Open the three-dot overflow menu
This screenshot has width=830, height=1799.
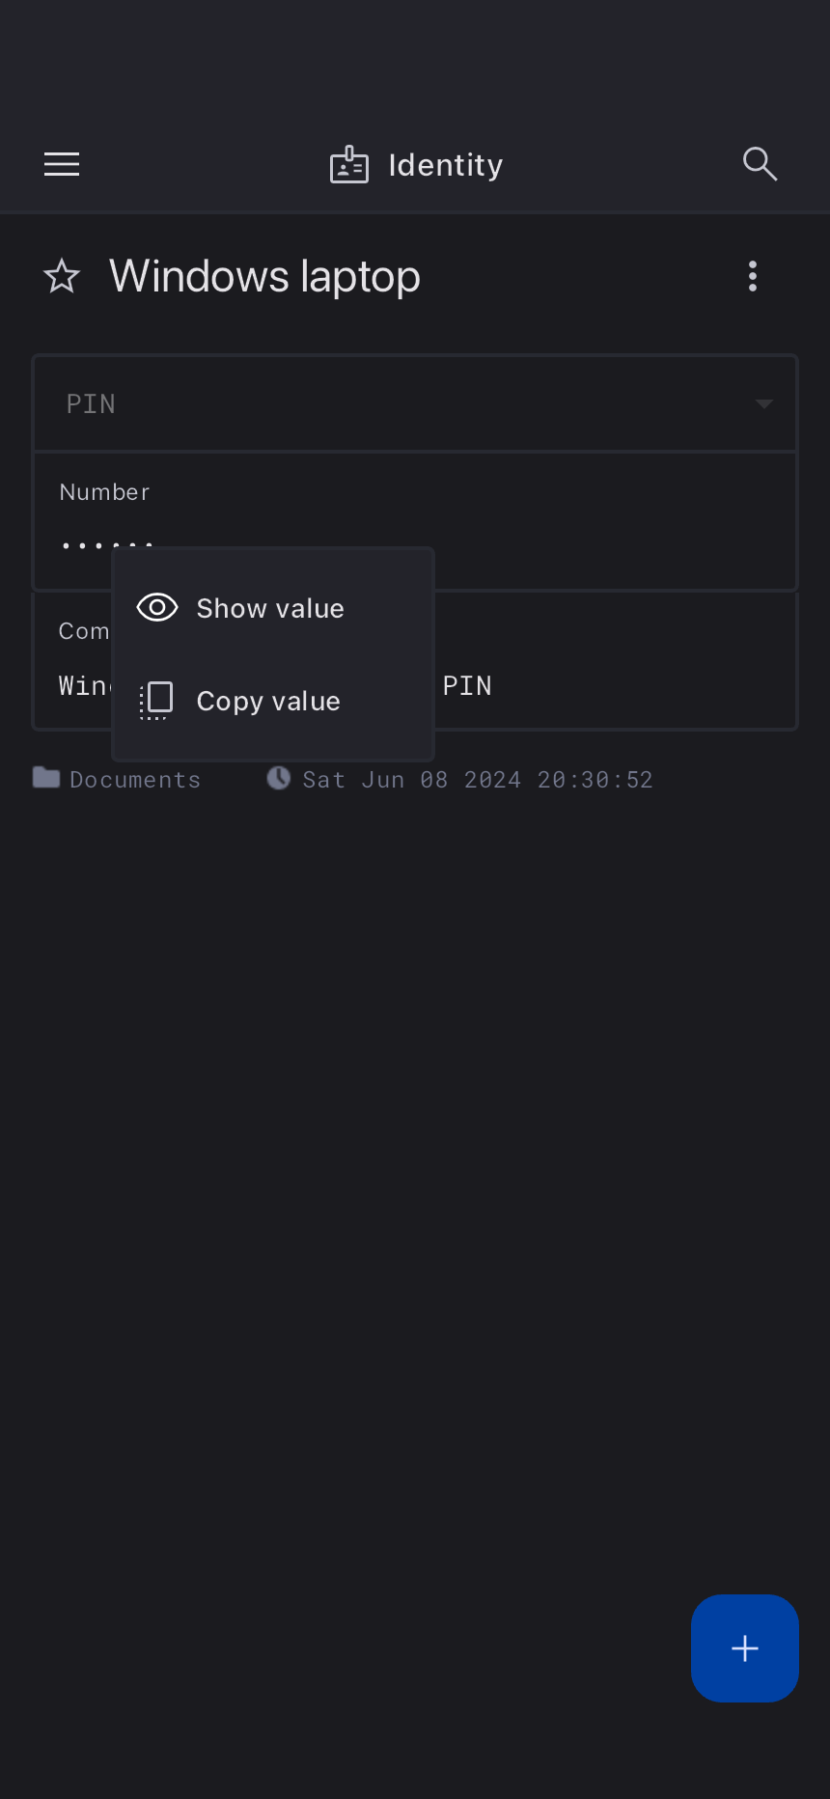pyautogui.click(x=753, y=277)
